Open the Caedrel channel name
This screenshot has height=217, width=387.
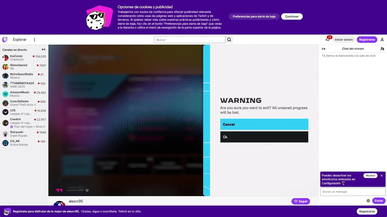15,119
